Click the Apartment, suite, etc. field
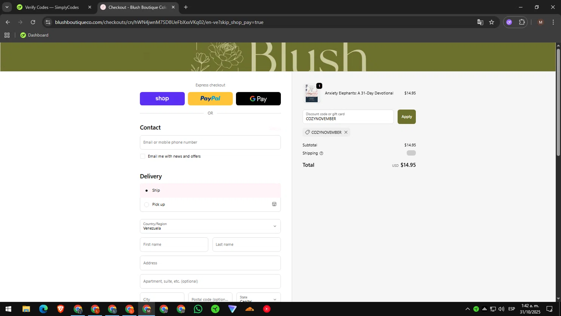 [x=210, y=281]
